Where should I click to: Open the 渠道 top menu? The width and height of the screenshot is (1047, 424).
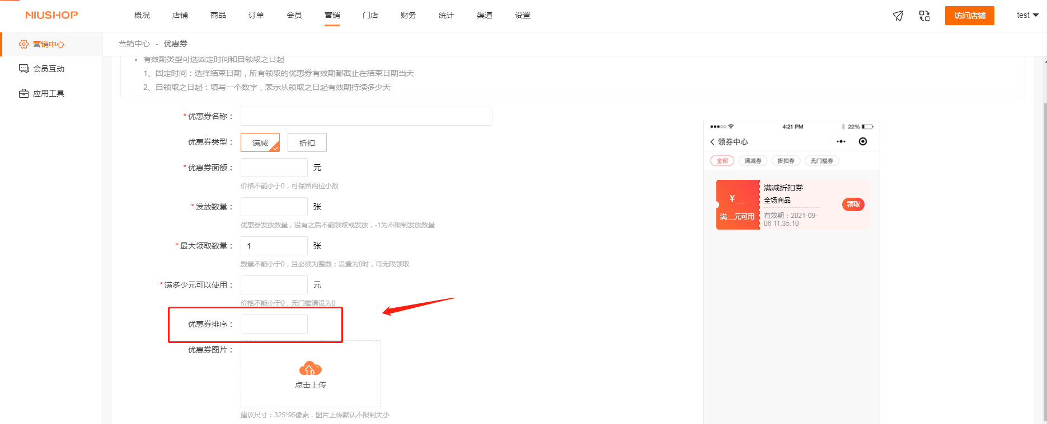pos(485,15)
